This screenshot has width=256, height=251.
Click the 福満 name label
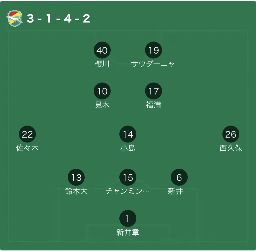[154, 105]
